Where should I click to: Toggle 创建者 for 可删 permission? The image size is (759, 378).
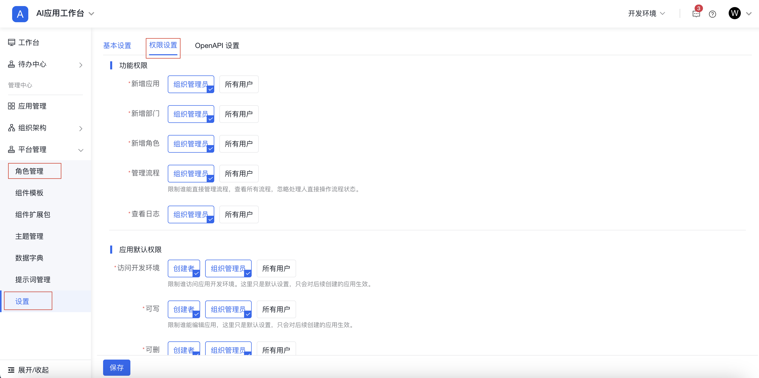point(184,348)
